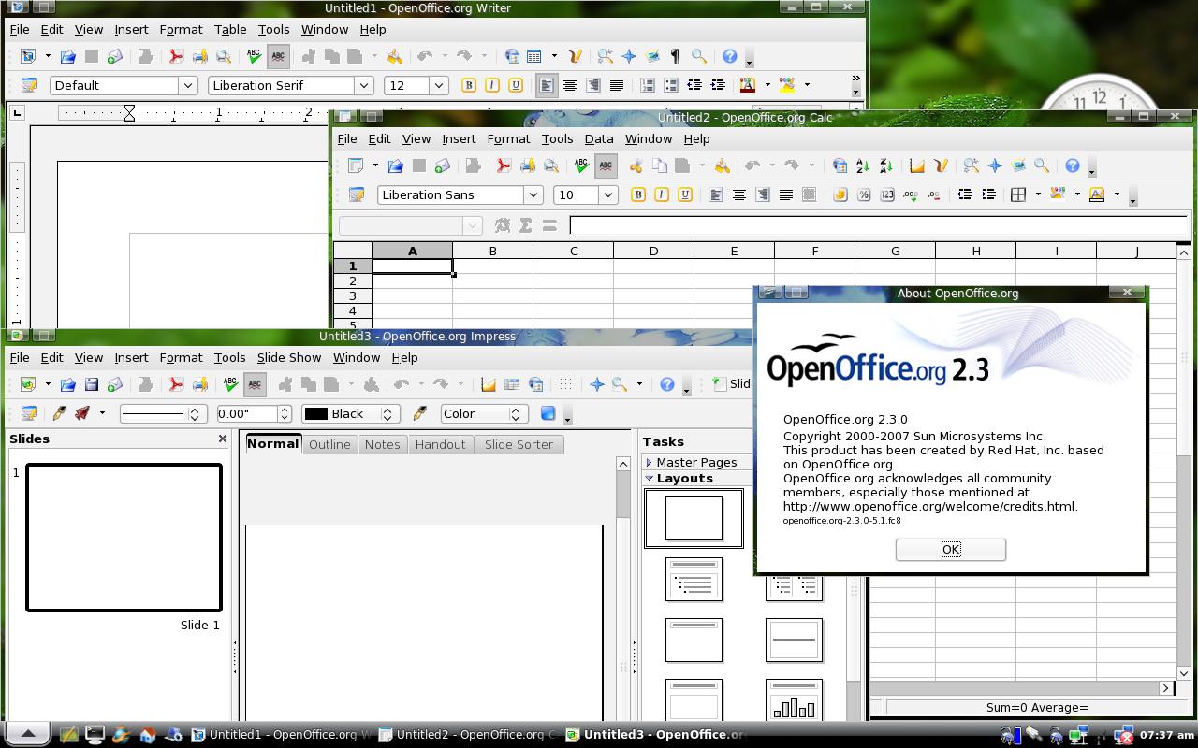
Task: Click OK in About OpenOffice.org dialog
Action: 951,549
